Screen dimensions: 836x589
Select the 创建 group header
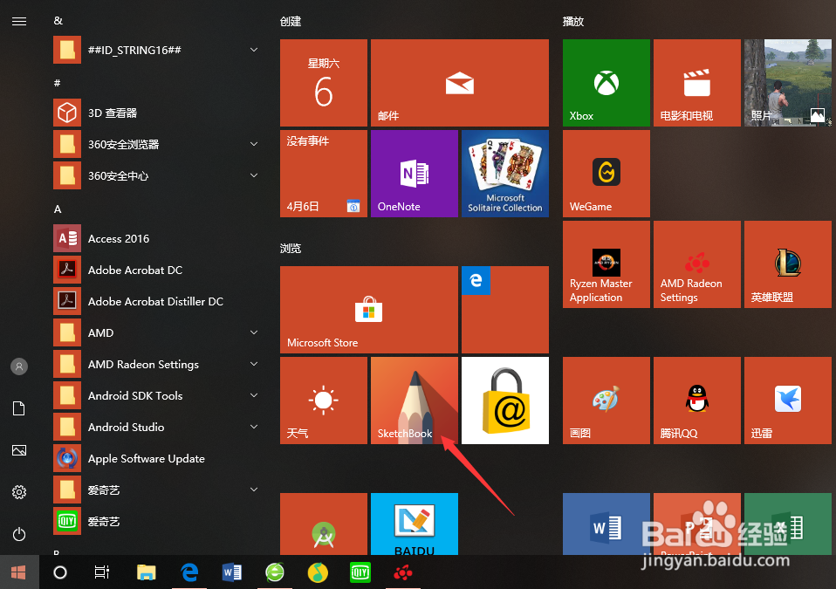click(291, 21)
